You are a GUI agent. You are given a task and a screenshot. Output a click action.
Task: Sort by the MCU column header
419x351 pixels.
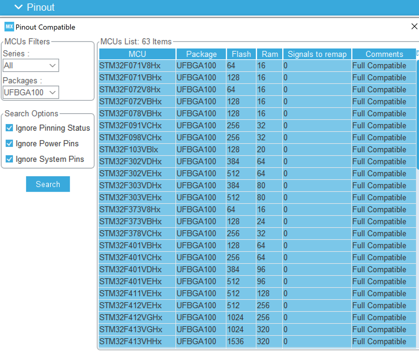click(x=137, y=54)
